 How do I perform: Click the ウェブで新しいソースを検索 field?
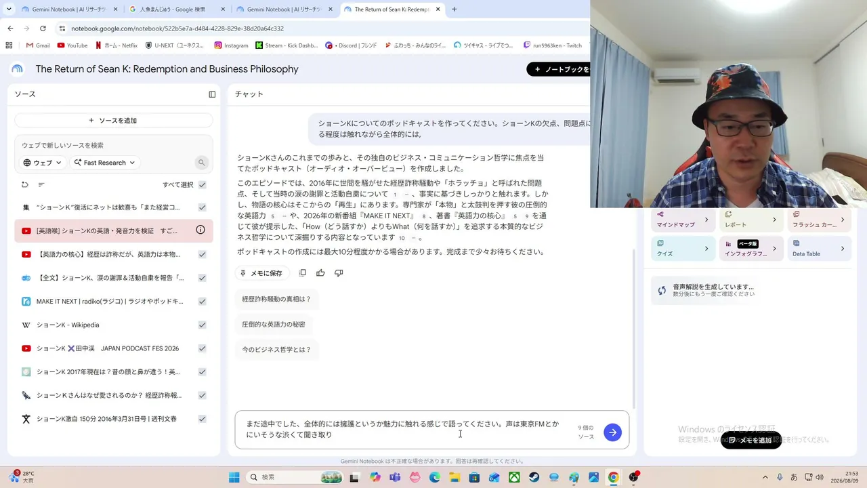114,145
